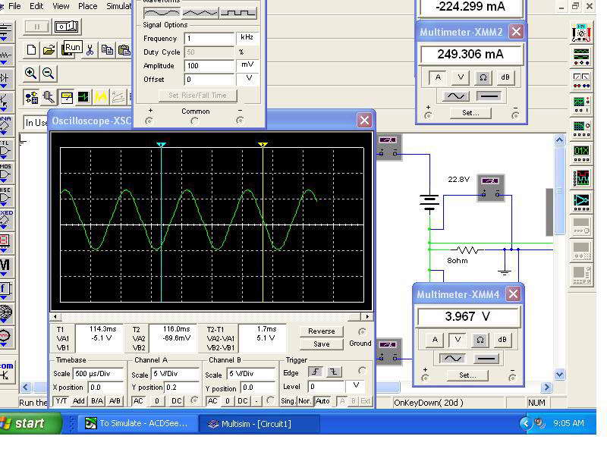Screen dimensions: 607x455
Task: Open the Place menu
Action: pyautogui.click(x=87, y=6)
